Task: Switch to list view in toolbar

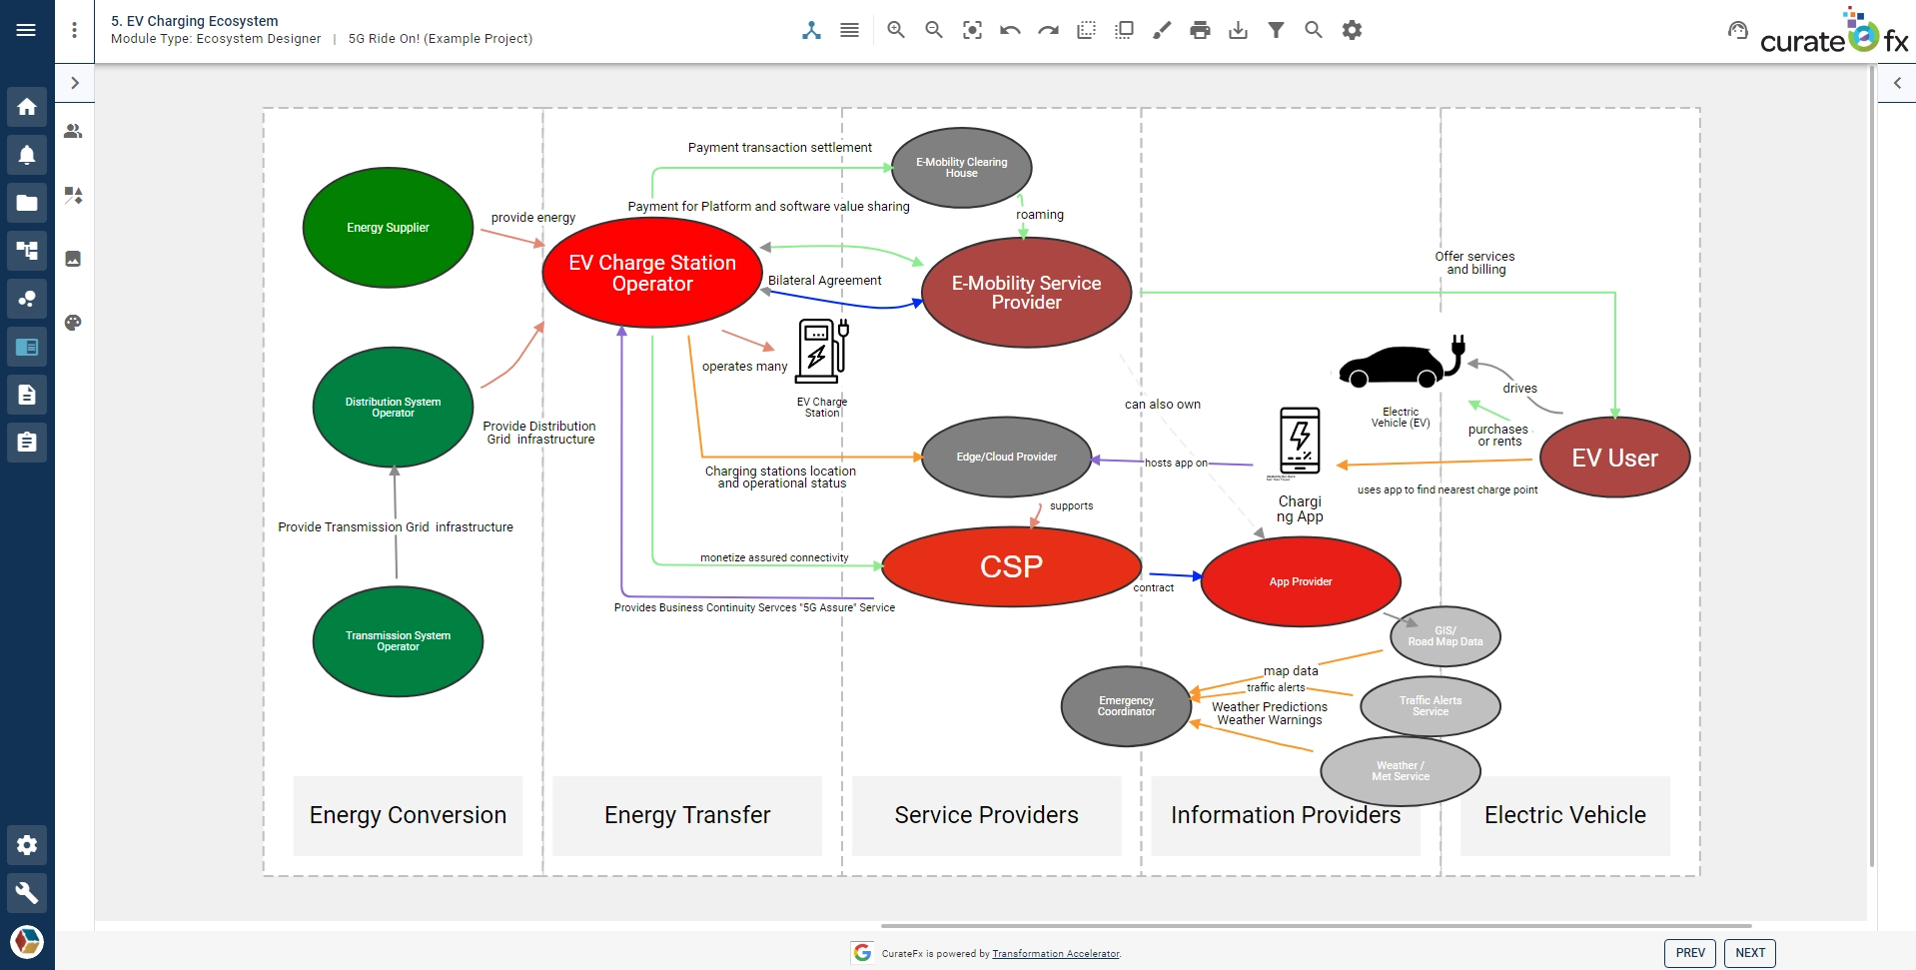Action: [849, 30]
